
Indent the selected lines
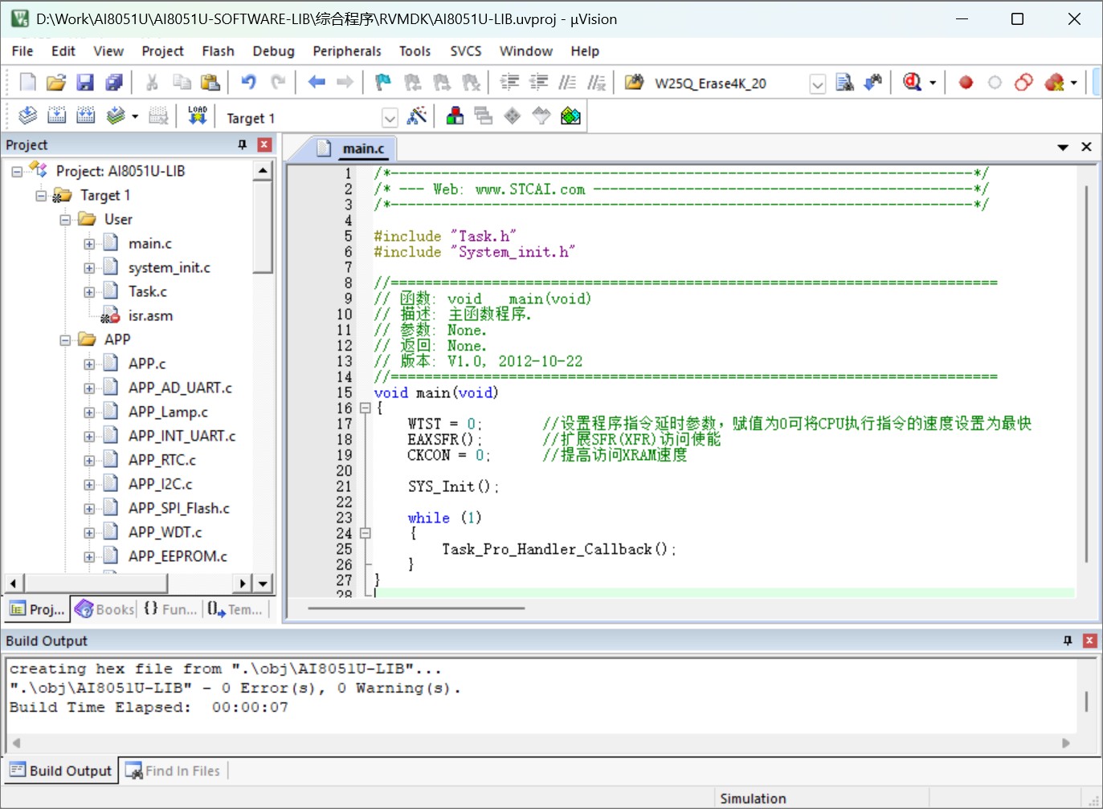tap(509, 83)
